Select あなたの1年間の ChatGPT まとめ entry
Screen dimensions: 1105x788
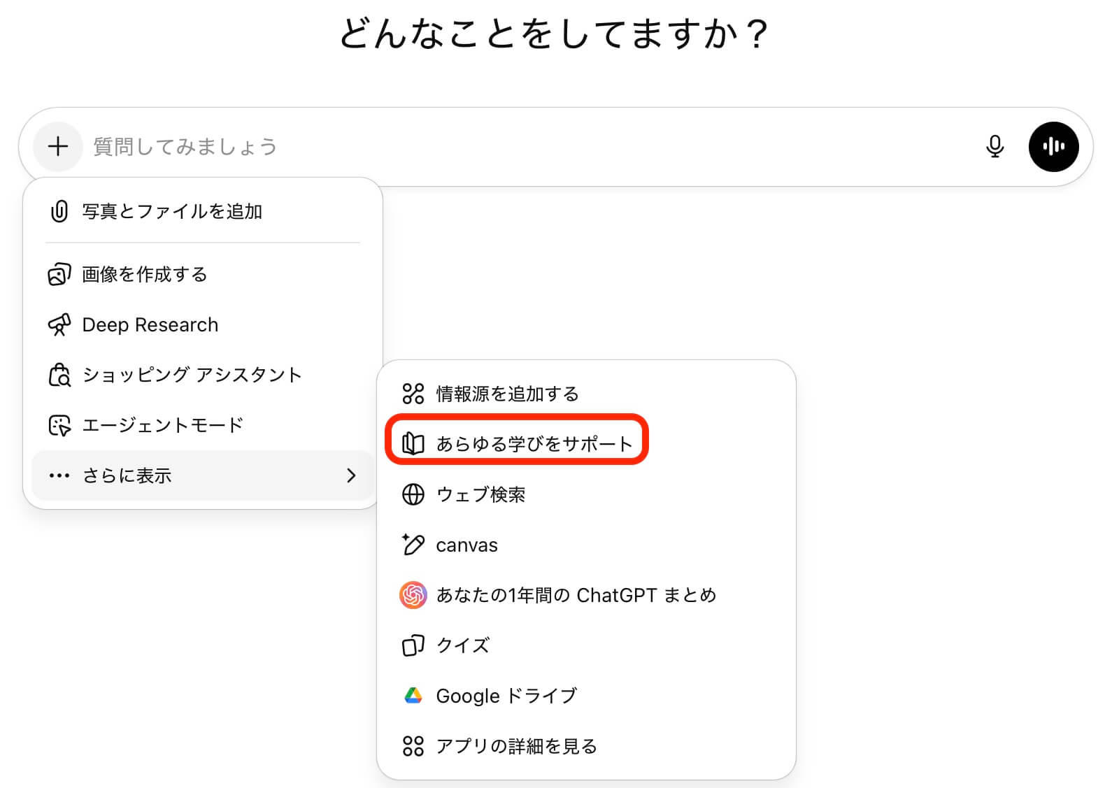click(576, 595)
